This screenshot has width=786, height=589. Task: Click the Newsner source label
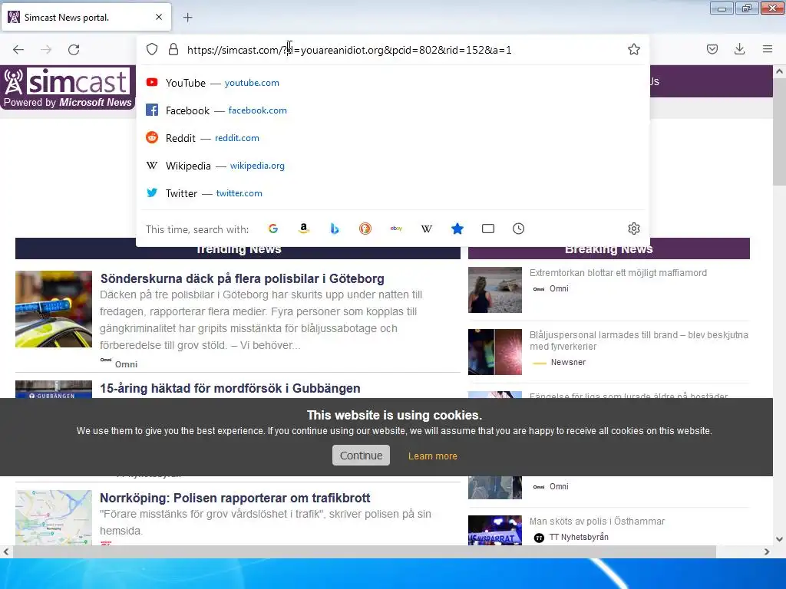click(568, 362)
